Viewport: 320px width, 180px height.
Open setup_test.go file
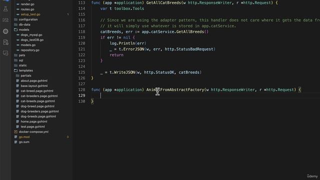pyautogui.click(x=30, y=14)
